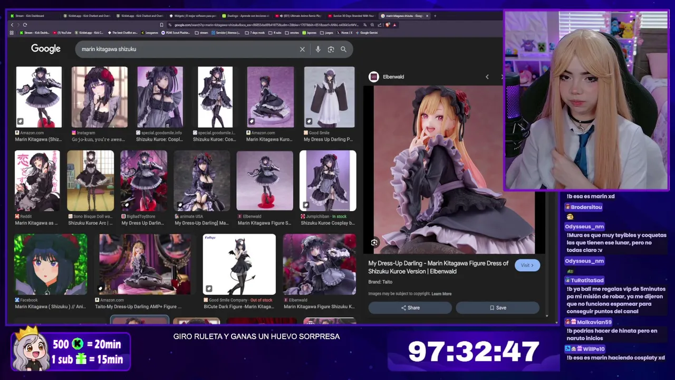
Task: Expand the 7 days mods bookmarks folder
Action: [255, 33]
